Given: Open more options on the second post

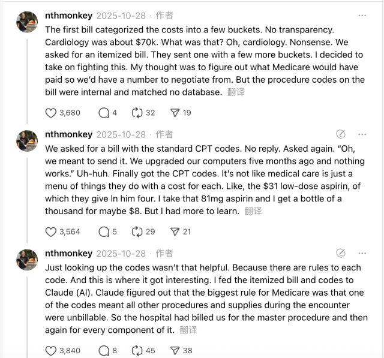Looking at the screenshot, I should pyautogui.click(x=362, y=134).
